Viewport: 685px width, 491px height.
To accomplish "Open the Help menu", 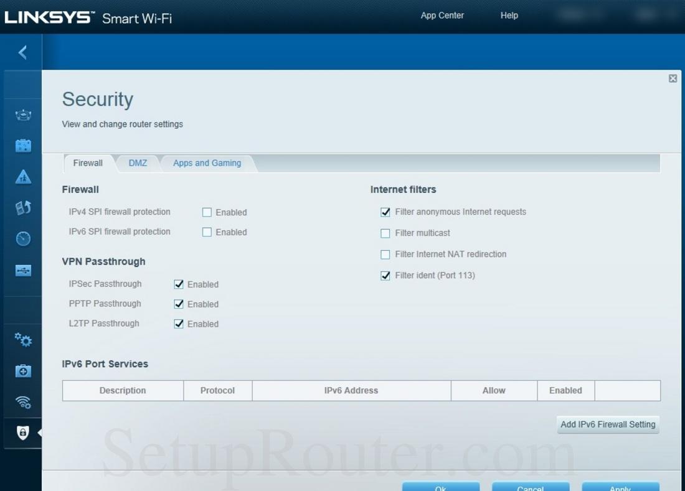I will (509, 16).
